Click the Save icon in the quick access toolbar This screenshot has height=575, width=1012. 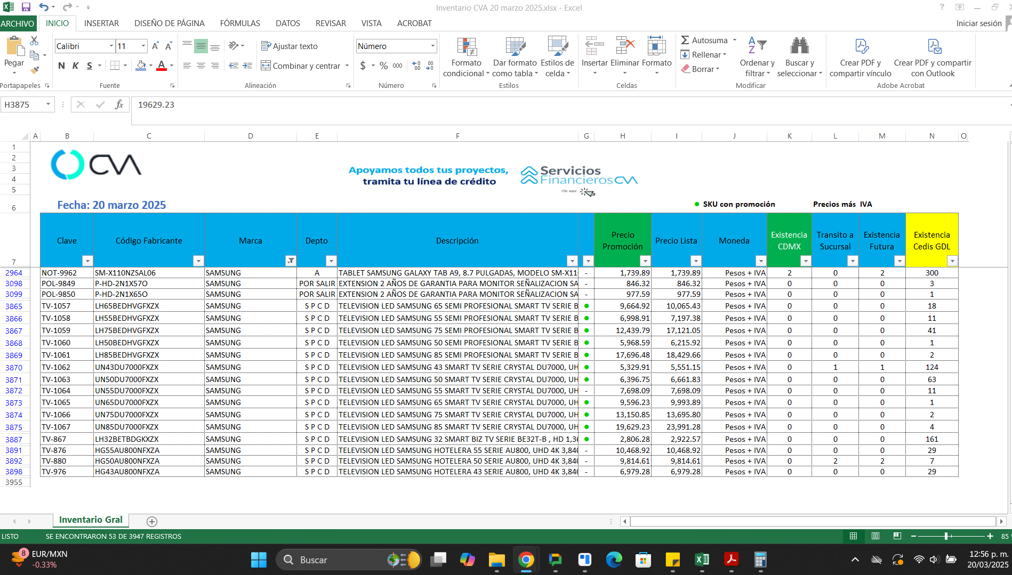pos(26,7)
